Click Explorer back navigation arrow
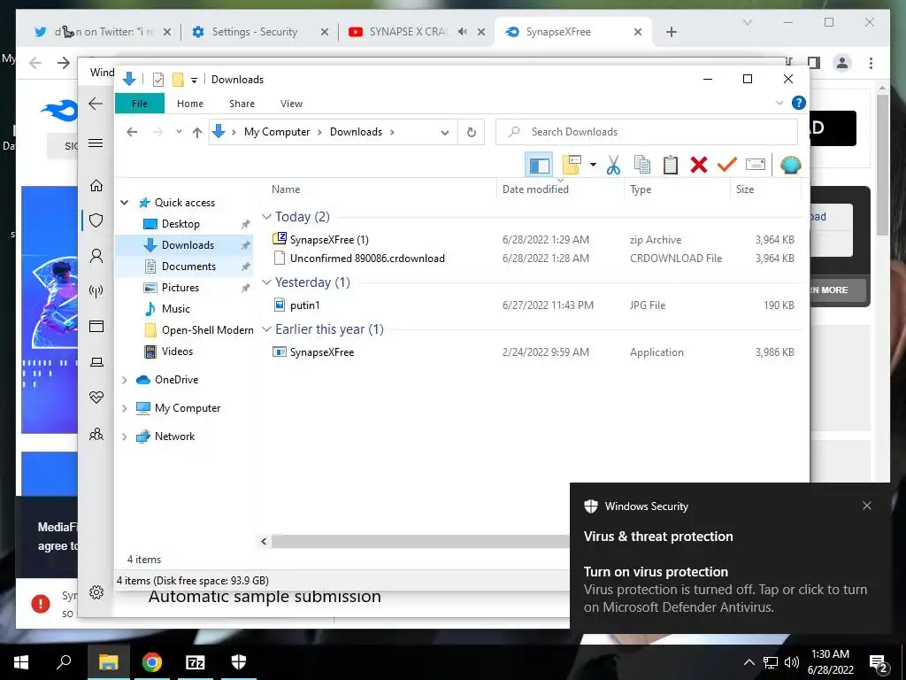This screenshot has height=680, width=906. pos(133,133)
